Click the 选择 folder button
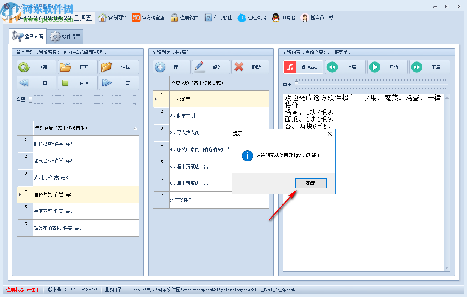Image resolution: width=467 pixels, height=297 pixels. pyautogui.click(x=119, y=67)
